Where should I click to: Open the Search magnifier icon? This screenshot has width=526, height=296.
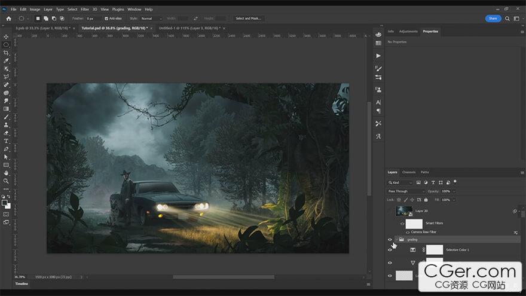click(507, 19)
